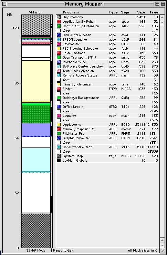
Task: Click the Remote Access Status swatch icon
Action: click(x=59, y=75)
